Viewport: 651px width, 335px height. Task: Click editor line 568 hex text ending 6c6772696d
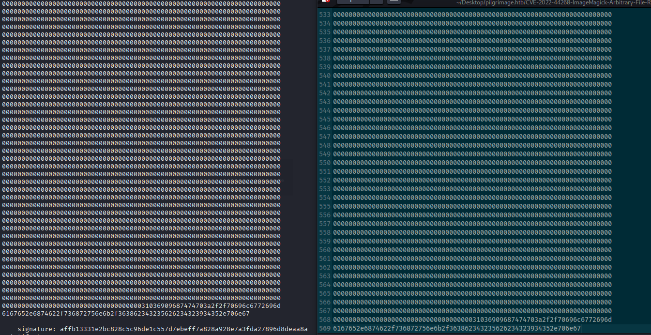[472, 320]
